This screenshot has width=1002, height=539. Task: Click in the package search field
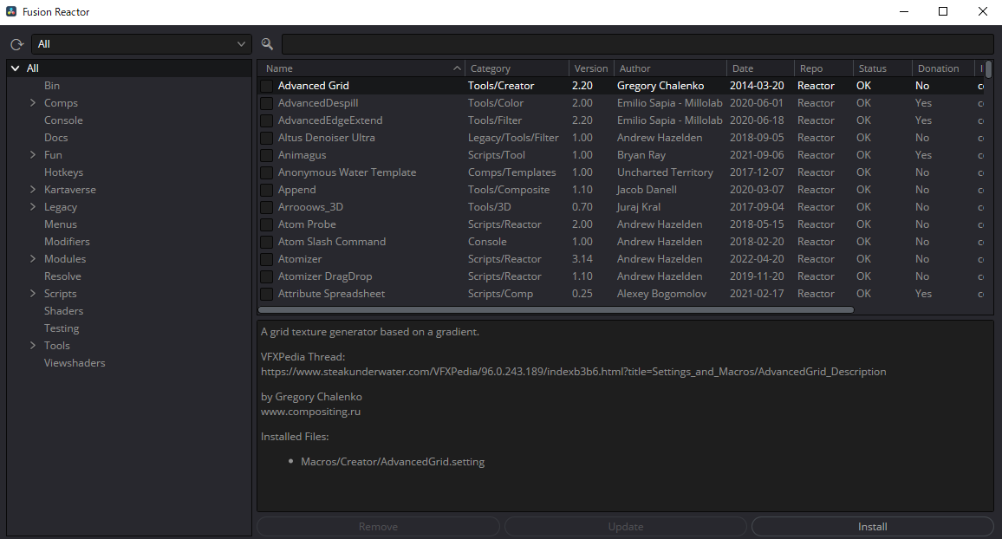[x=637, y=44]
